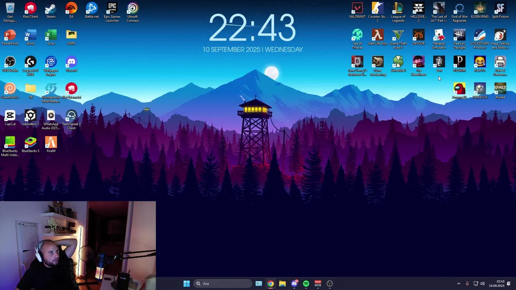Image resolution: width=516 pixels, height=290 pixels.
Task: Select the Thunderstore Mod Manager icon
Action: click(x=51, y=93)
